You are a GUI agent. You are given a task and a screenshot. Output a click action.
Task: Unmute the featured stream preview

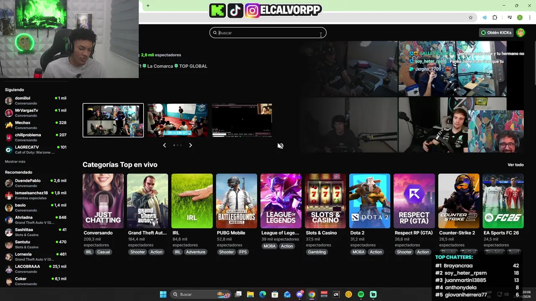tap(281, 146)
